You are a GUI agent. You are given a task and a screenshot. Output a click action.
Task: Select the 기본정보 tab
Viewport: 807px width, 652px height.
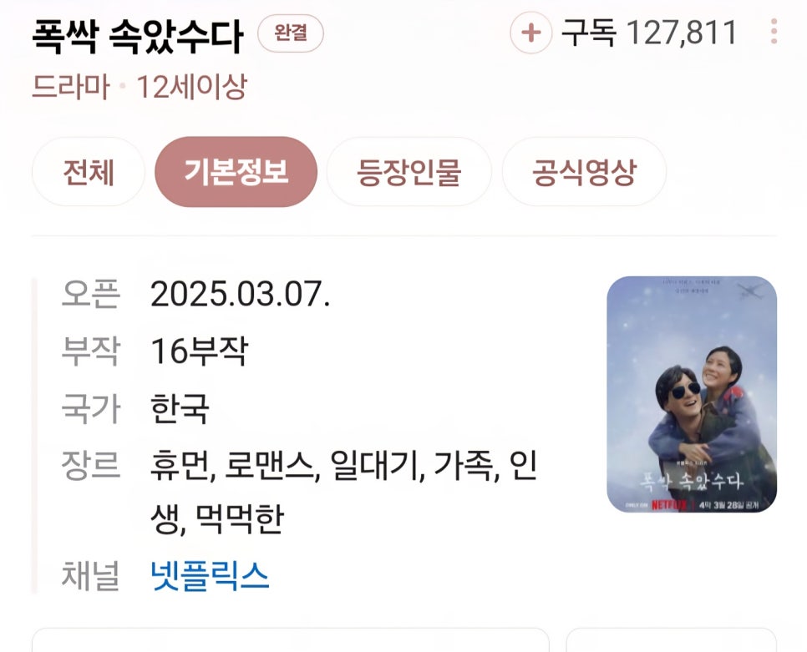pos(236,172)
